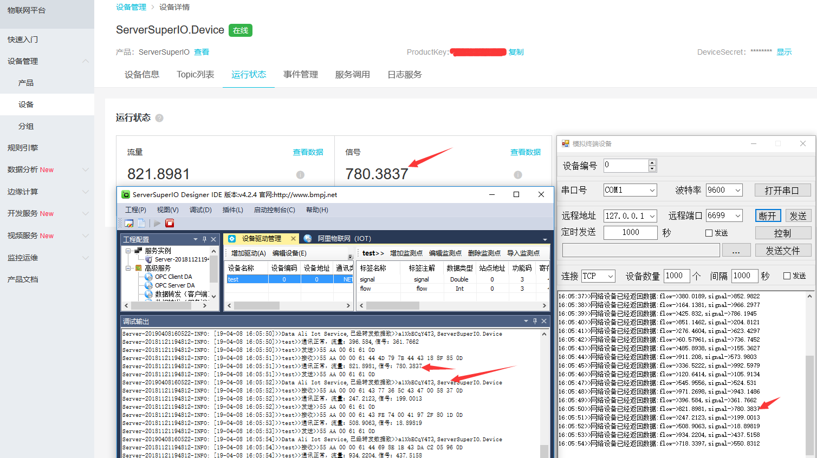
Task: Switch to the 阿里物联网 (IOT) tab
Action: point(343,238)
